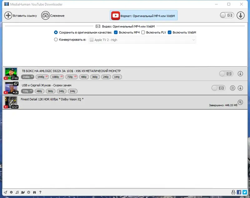Click the clock scheduler icon
The width and height of the screenshot is (250, 198).
[29, 192]
